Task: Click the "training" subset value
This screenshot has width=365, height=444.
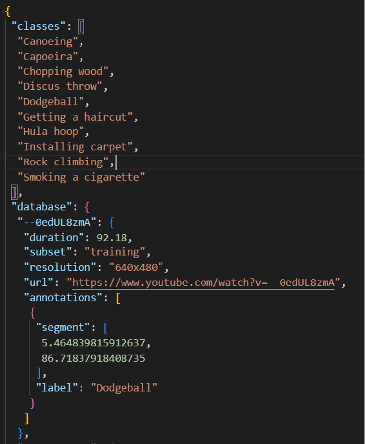Action: pyautogui.click(x=118, y=252)
